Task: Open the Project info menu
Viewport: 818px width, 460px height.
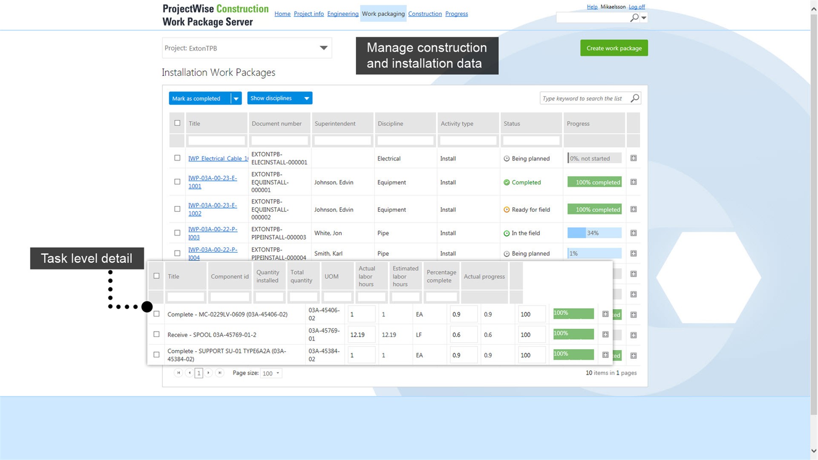Action: 309,14
